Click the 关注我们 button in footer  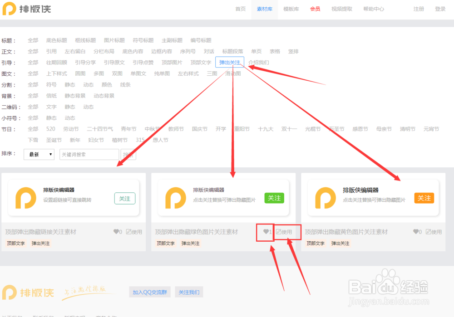189,292
